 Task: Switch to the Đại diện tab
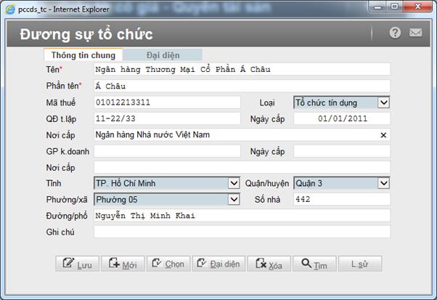click(163, 55)
